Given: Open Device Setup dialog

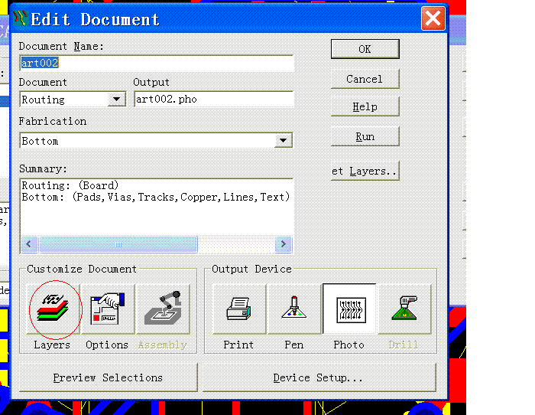Looking at the screenshot, I should tap(319, 377).
